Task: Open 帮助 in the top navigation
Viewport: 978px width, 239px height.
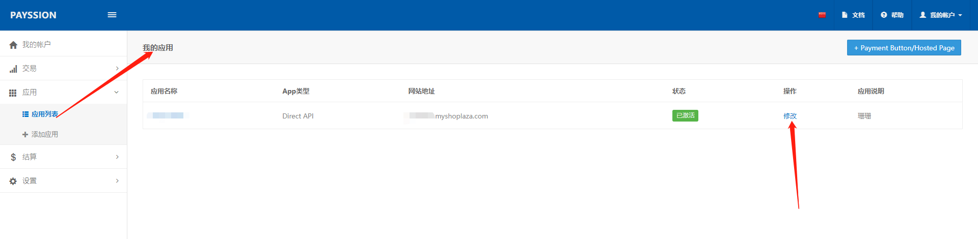Action: click(892, 15)
